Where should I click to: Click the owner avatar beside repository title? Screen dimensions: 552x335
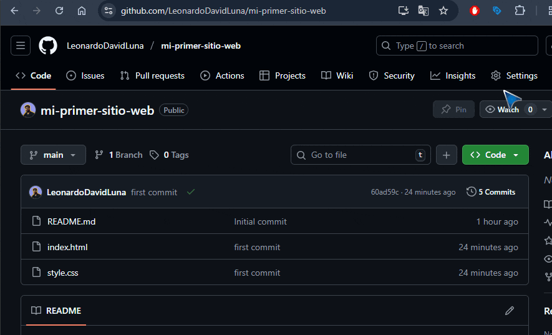28,110
